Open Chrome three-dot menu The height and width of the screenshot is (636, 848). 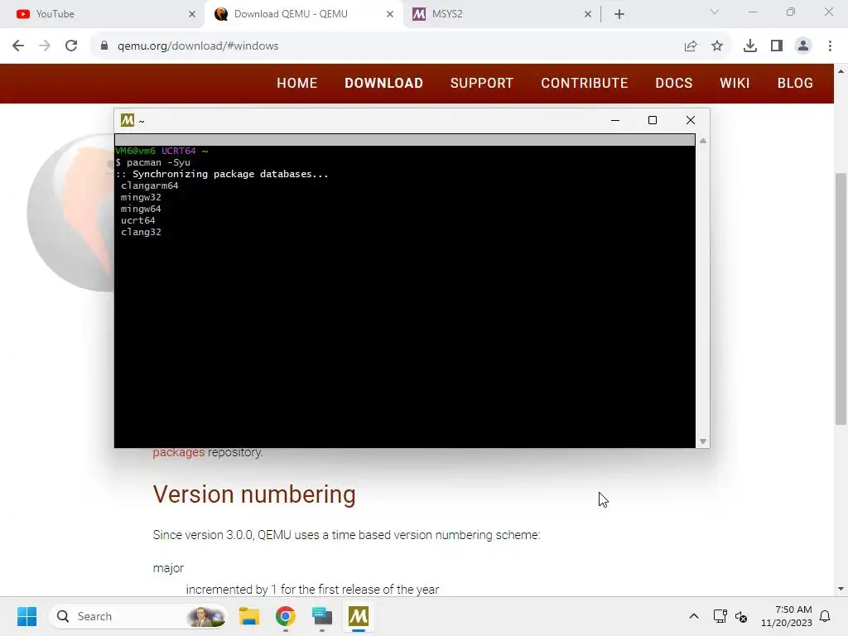point(830,46)
